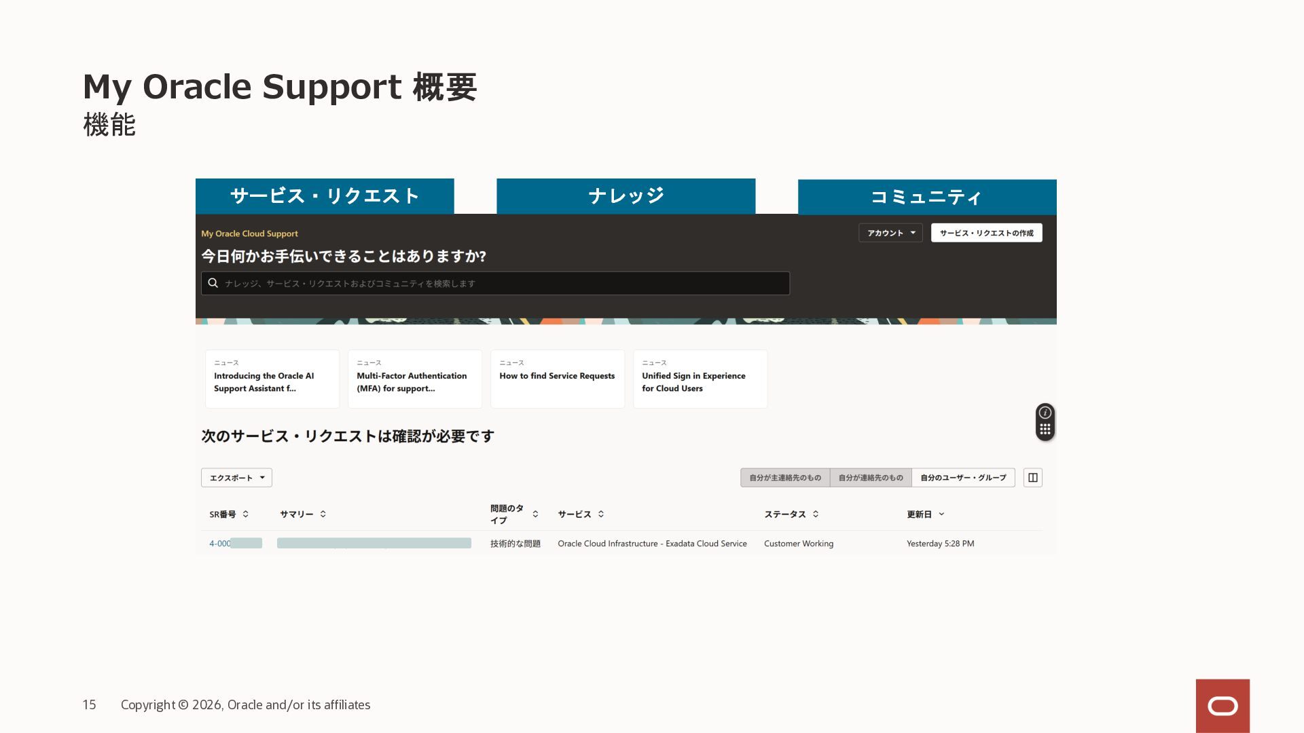
Task: Click the info icon on floating widget
Action: click(1045, 413)
